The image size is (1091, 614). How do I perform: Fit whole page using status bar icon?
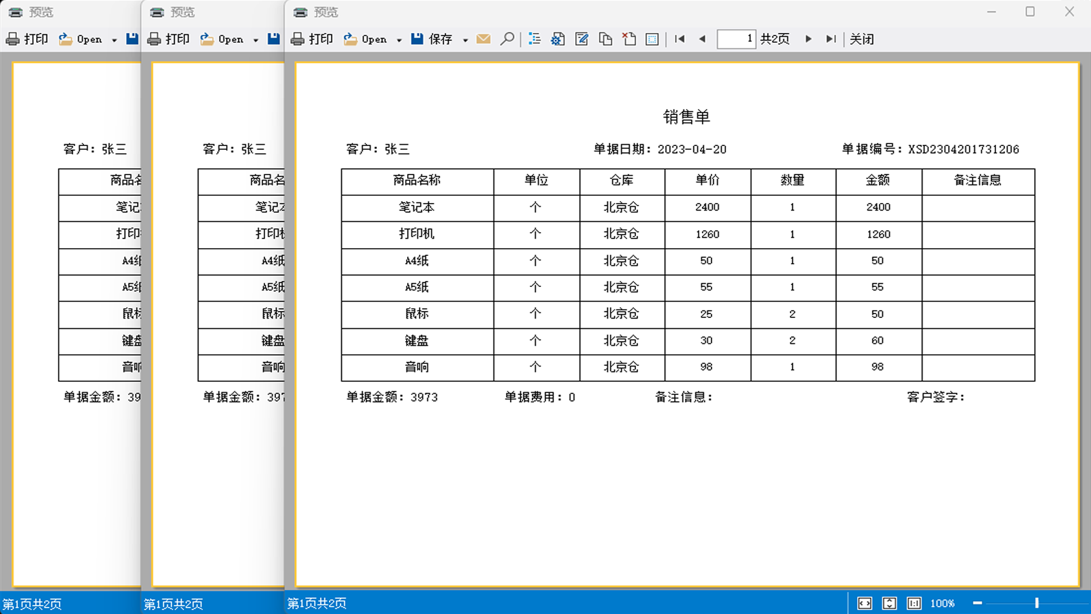pyautogui.click(x=889, y=603)
